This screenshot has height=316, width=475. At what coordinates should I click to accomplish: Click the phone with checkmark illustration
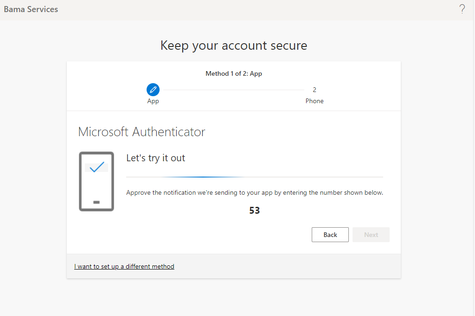pyautogui.click(x=96, y=182)
